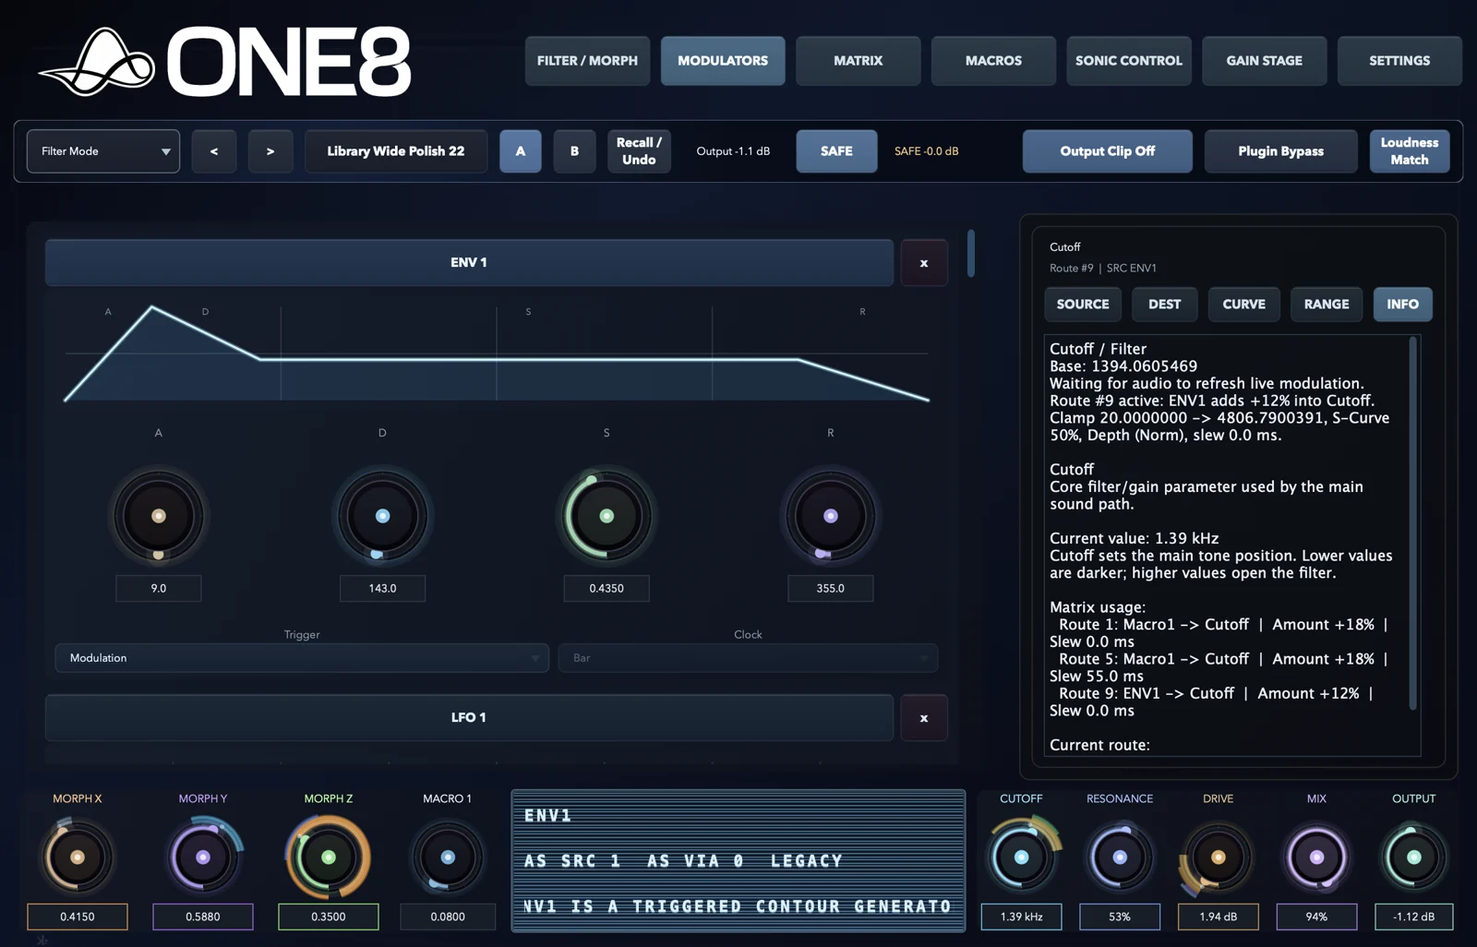This screenshot has width=1477, height=947.
Task: Click the MIX value 94%
Action: (x=1317, y=917)
